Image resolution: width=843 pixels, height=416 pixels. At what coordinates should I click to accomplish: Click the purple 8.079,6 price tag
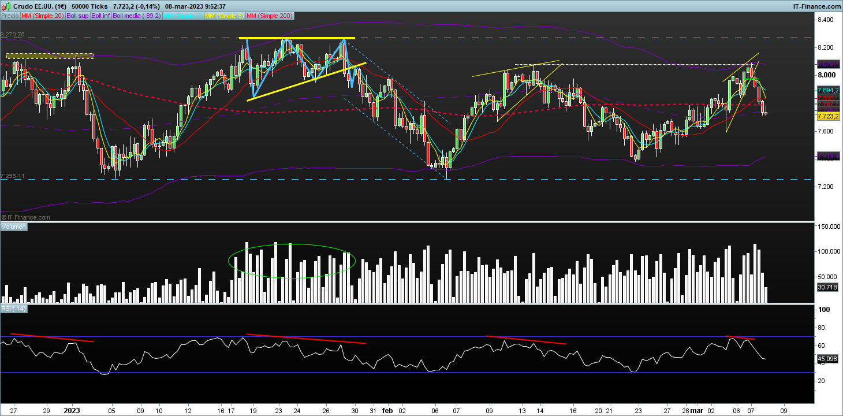tap(828, 65)
